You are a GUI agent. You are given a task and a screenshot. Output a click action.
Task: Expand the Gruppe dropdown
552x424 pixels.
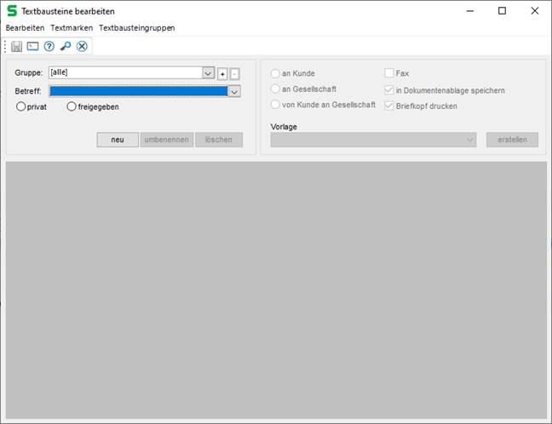coord(208,73)
